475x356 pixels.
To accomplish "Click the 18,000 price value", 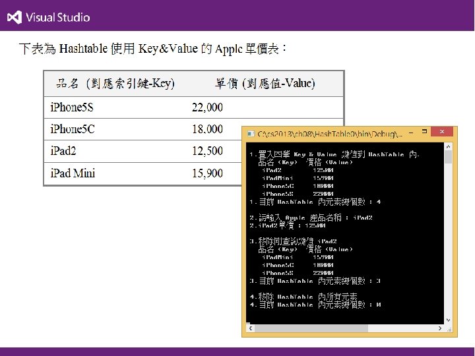I will pyautogui.click(x=207, y=129).
